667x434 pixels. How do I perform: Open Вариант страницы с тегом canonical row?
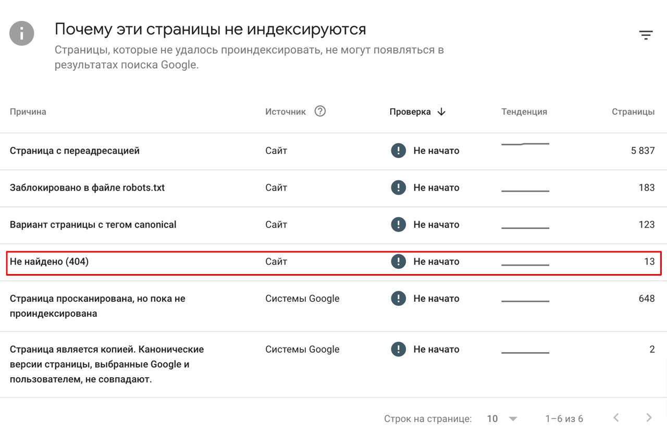pos(93,225)
